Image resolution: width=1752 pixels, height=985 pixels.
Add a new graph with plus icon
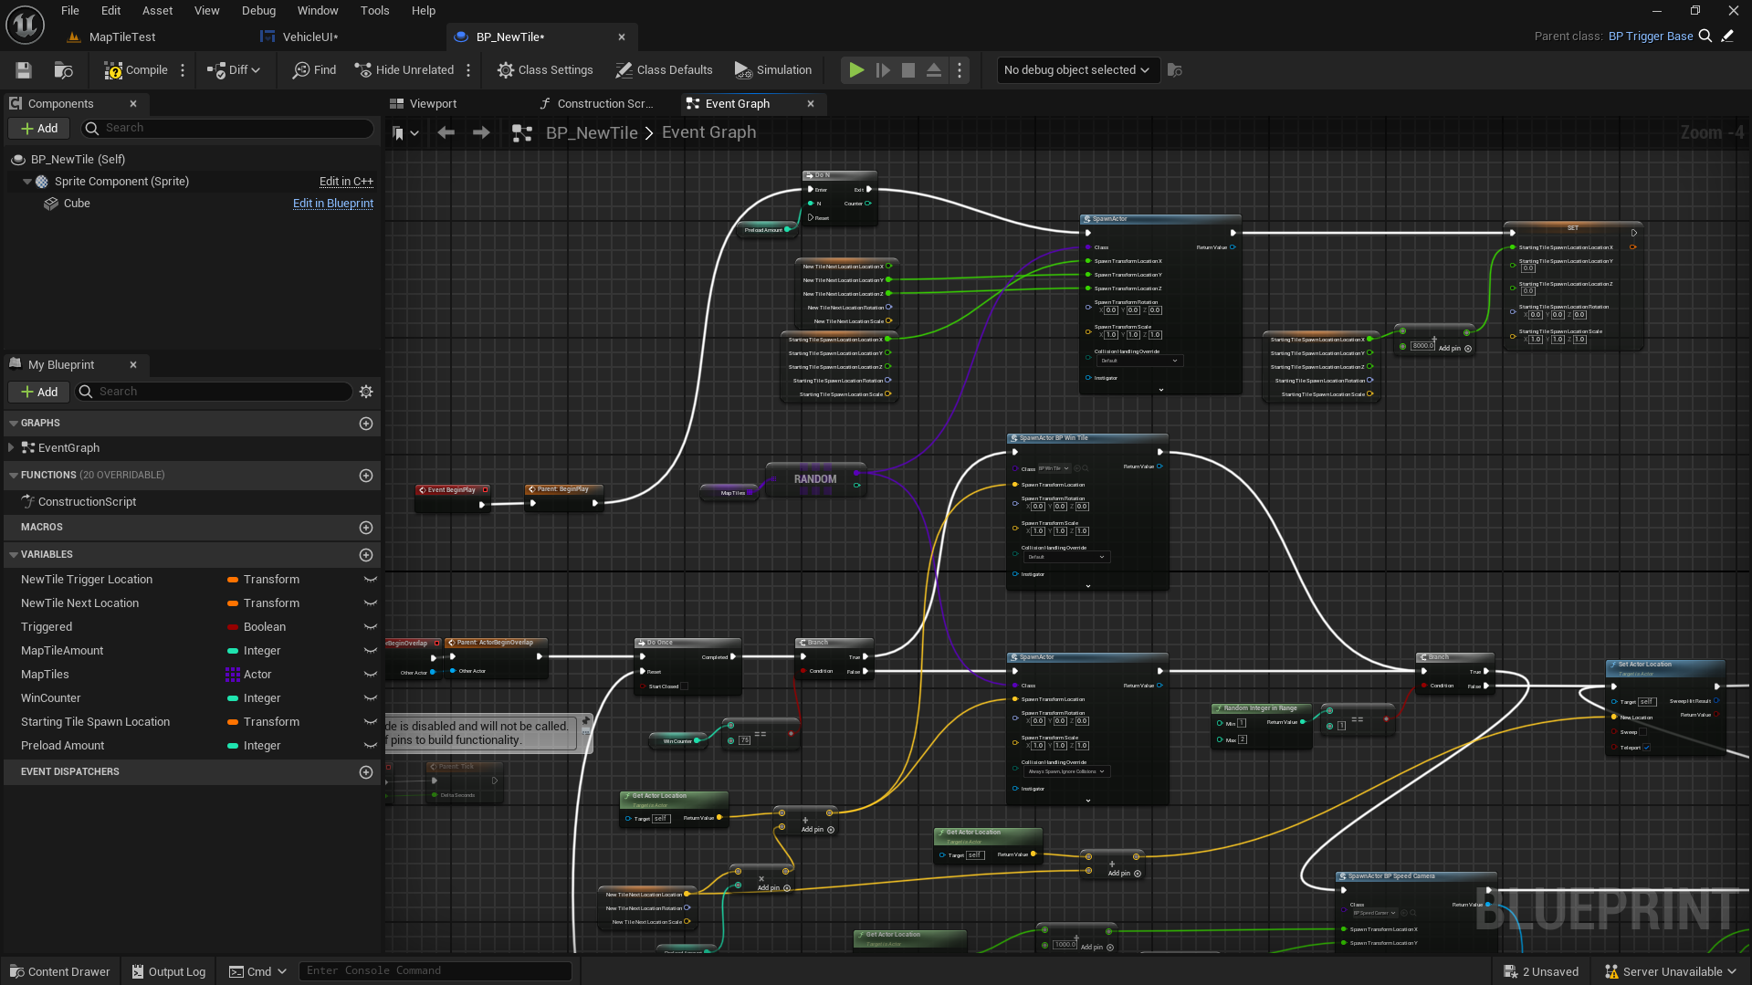click(x=366, y=424)
